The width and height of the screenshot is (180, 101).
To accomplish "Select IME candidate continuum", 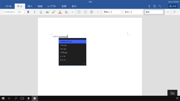I will [73, 42].
